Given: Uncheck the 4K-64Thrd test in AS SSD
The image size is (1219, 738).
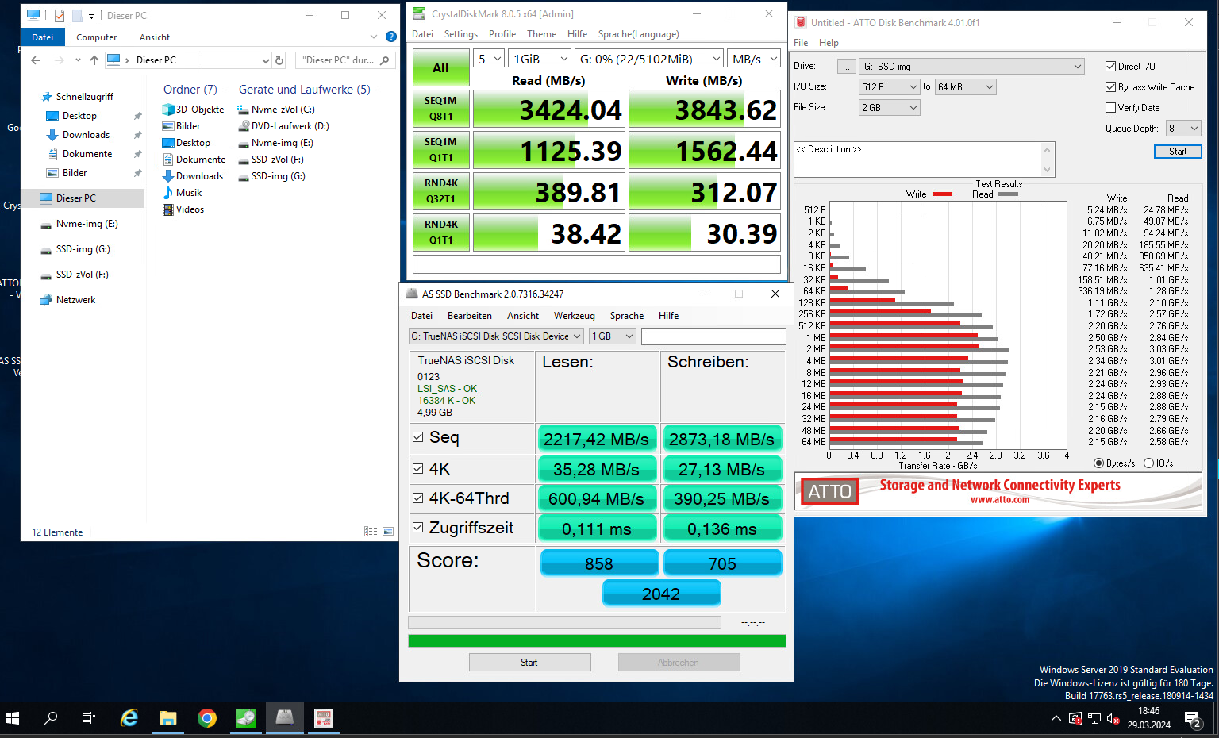Looking at the screenshot, I should (x=418, y=498).
